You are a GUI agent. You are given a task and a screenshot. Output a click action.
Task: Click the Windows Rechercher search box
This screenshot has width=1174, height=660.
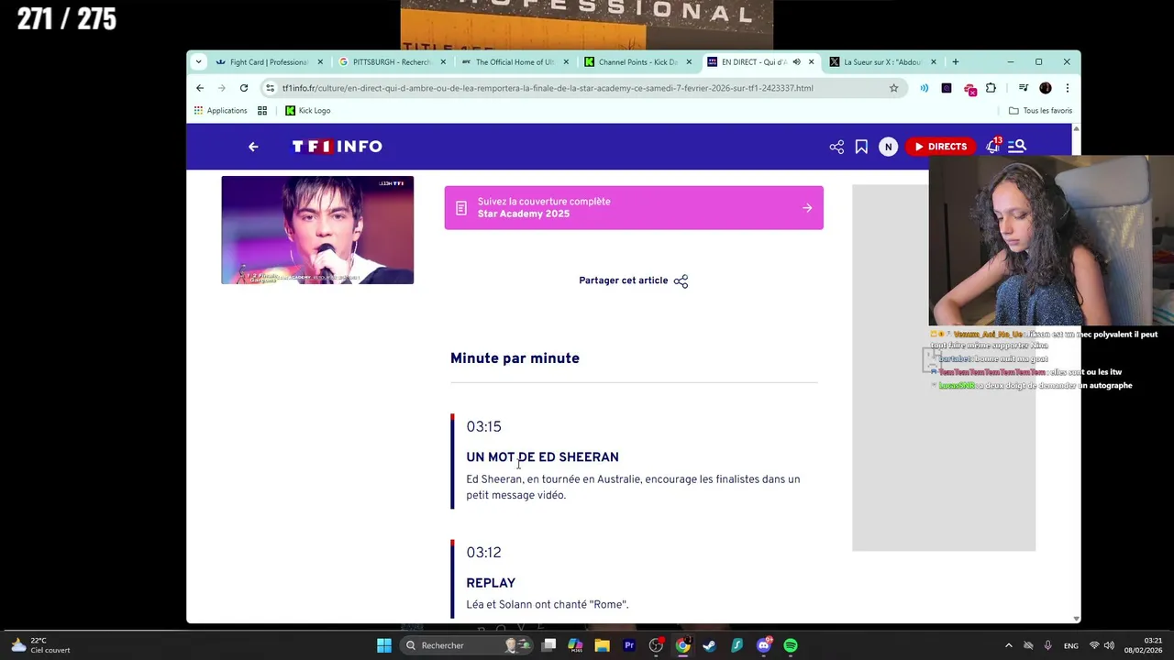click(x=468, y=645)
